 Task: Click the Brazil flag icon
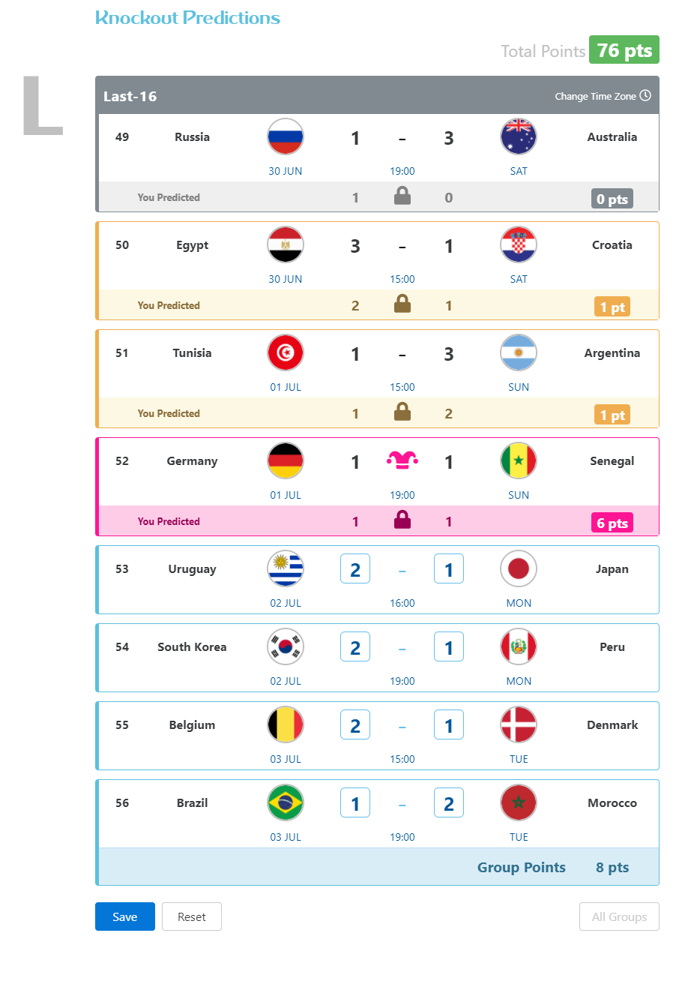pyautogui.click(x=286, y=803)
